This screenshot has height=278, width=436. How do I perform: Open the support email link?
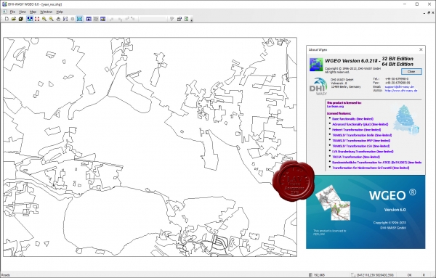pyautogui.click(x=399, y=86)
